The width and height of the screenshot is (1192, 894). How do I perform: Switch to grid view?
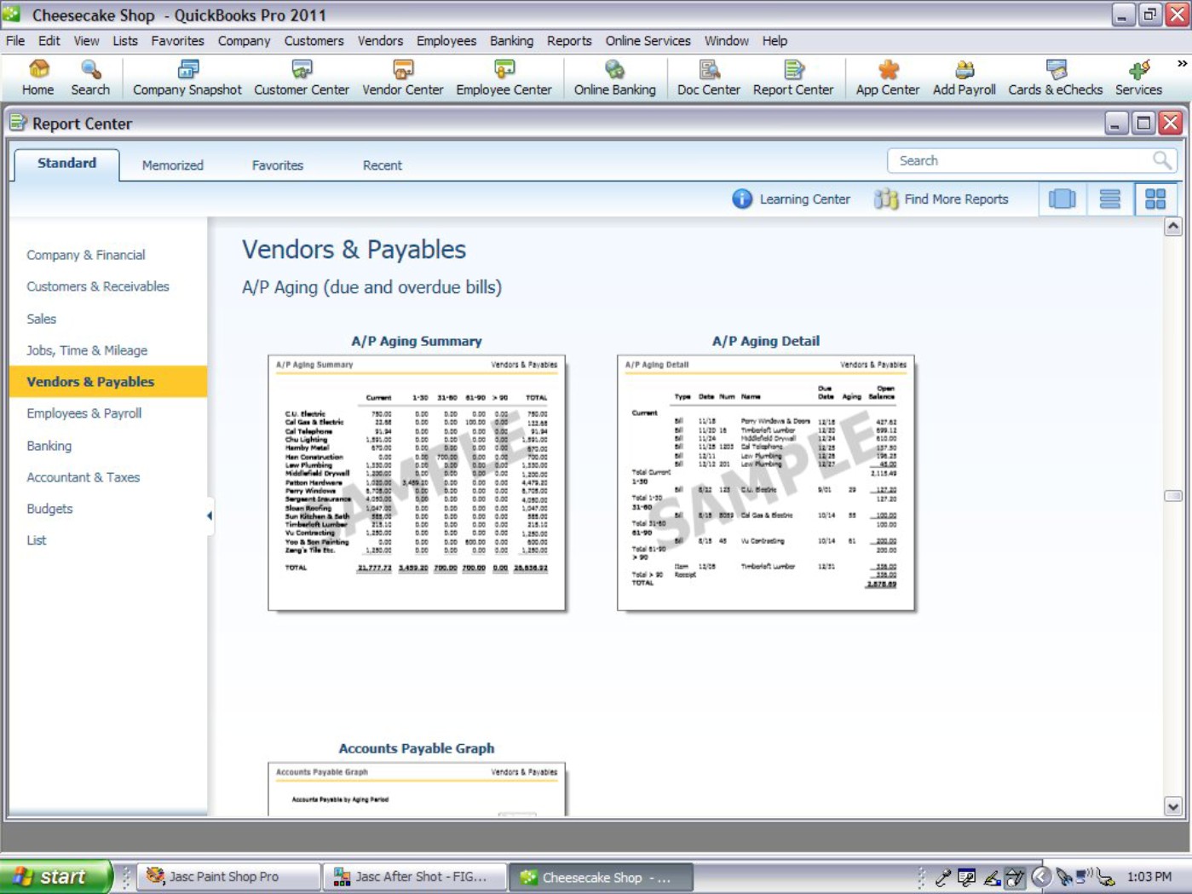pyautogui.click(x=1156, y=199)
